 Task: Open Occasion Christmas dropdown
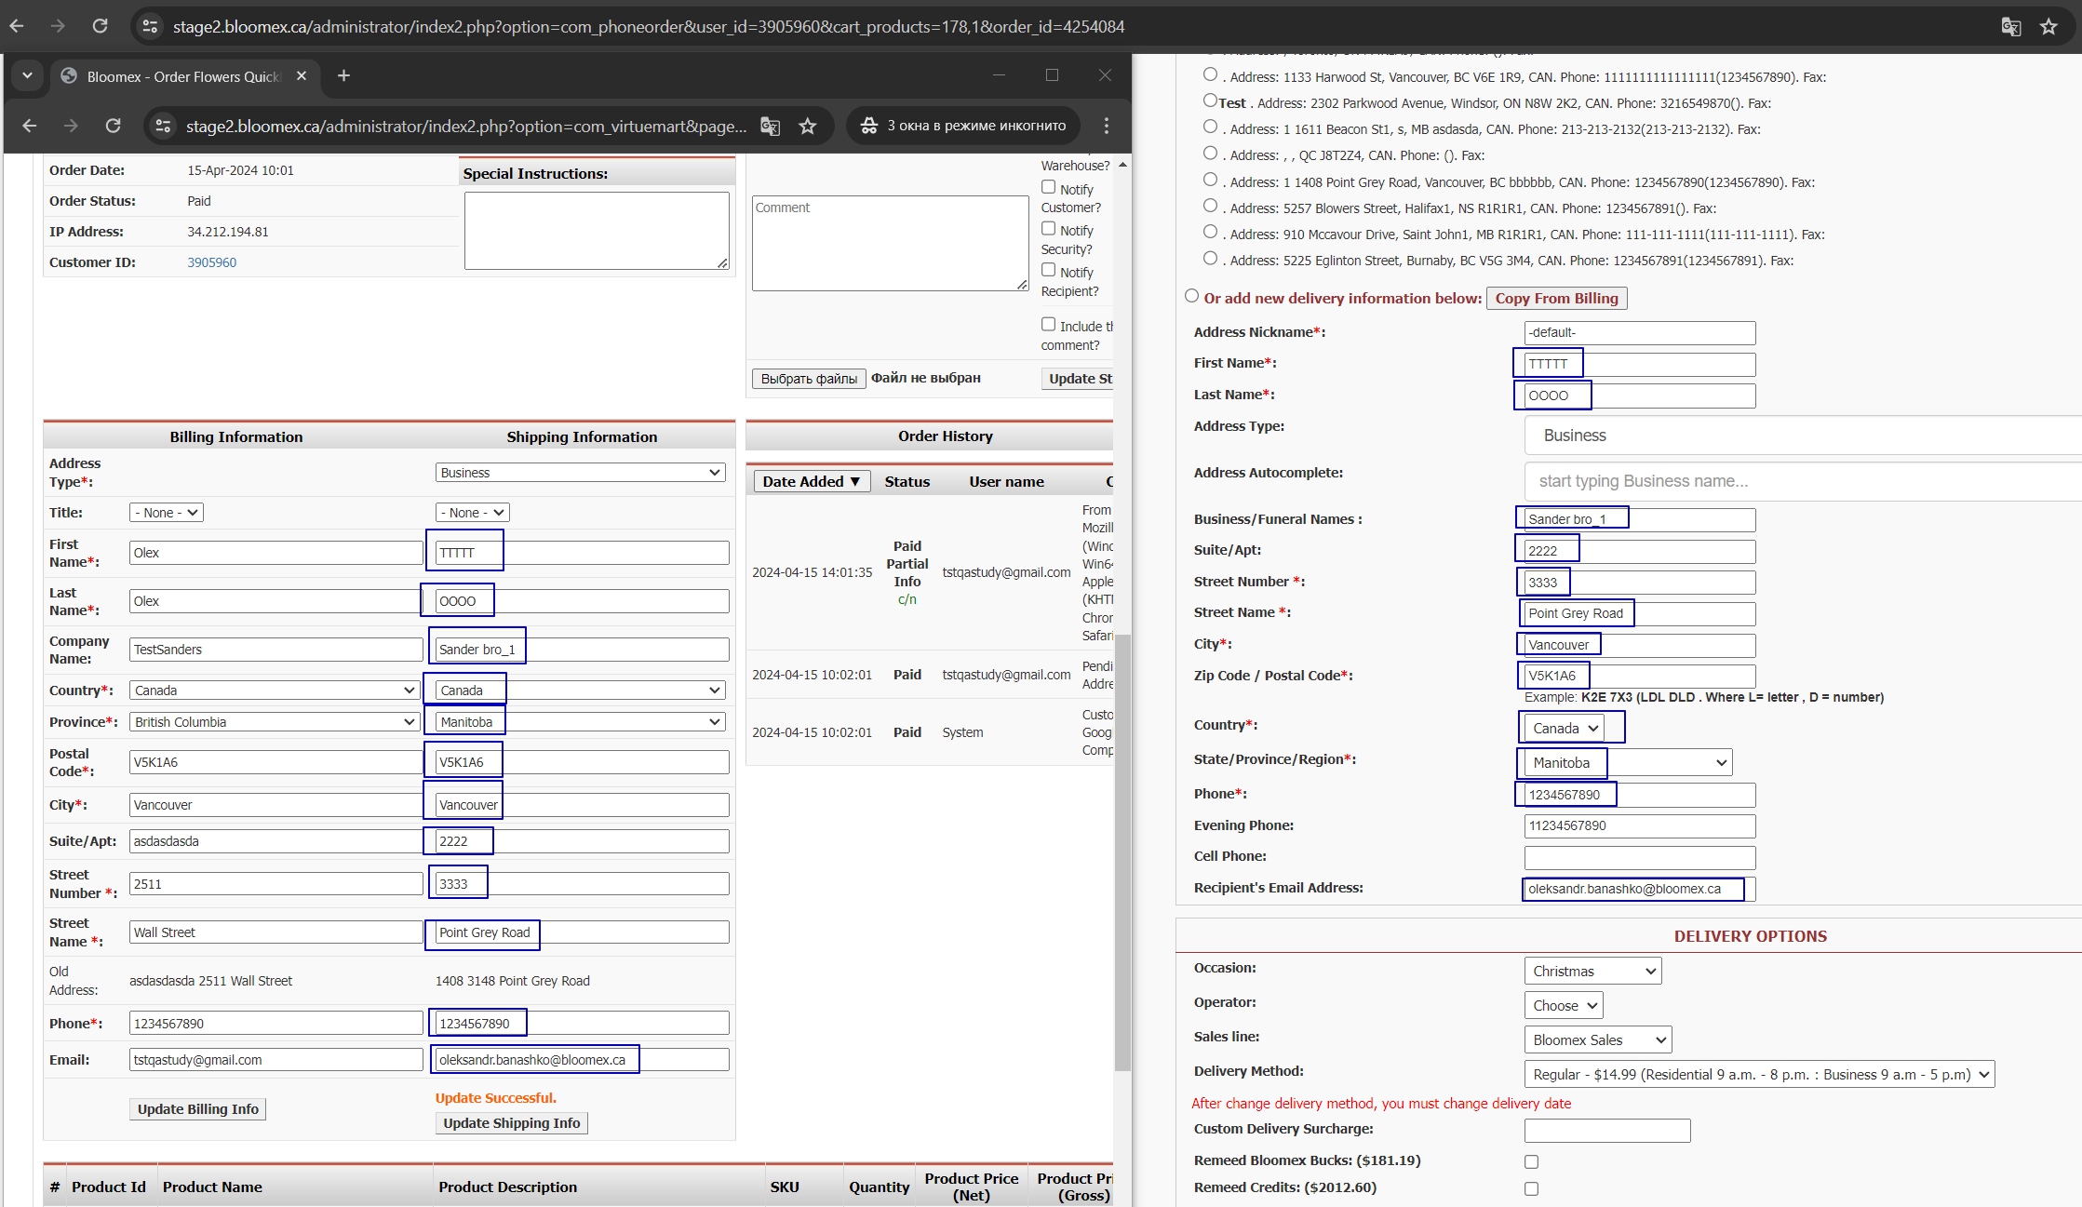1592,972
